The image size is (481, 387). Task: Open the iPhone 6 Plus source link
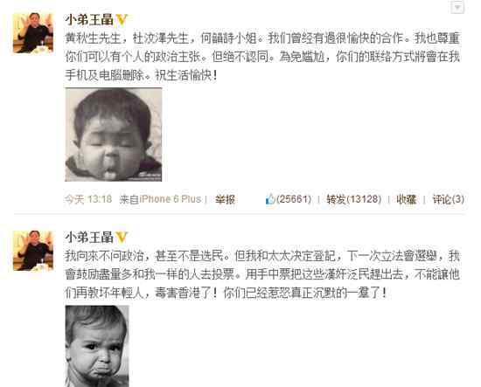point(171,199)
